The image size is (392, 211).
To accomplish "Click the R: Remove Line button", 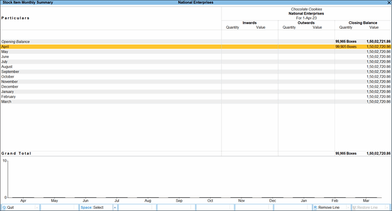I will (330, 207).
